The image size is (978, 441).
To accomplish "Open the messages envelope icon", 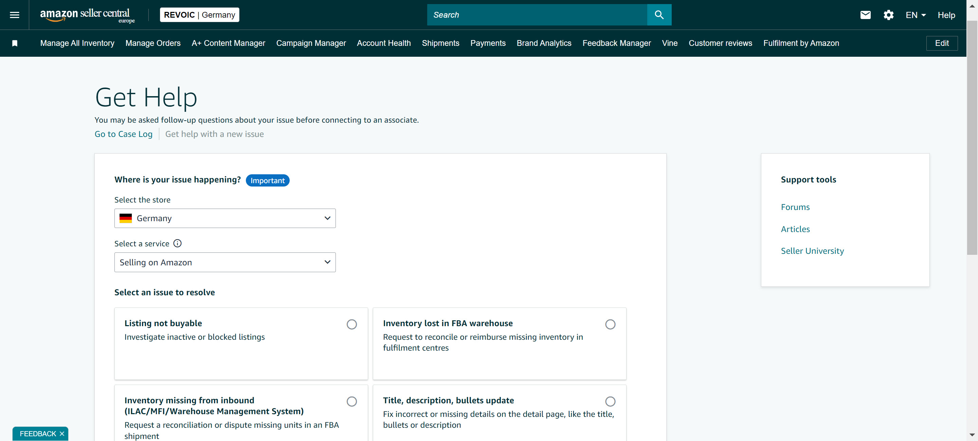I will (865, 15).
